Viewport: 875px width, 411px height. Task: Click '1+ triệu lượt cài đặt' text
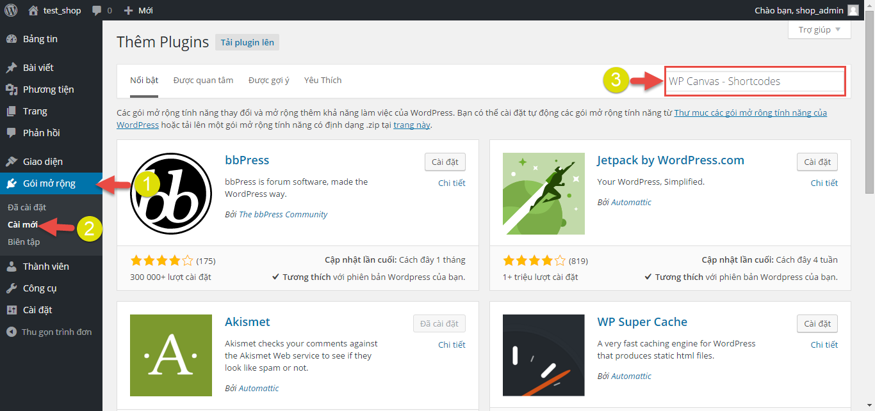tap(541, 277)
